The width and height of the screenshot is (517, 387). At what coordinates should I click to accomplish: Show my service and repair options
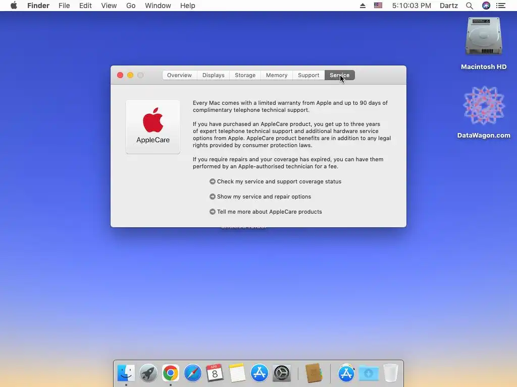point(260,197)
